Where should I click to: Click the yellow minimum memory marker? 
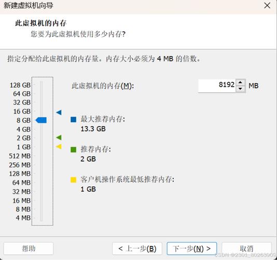pyautogui.click(x=59, y=147)
